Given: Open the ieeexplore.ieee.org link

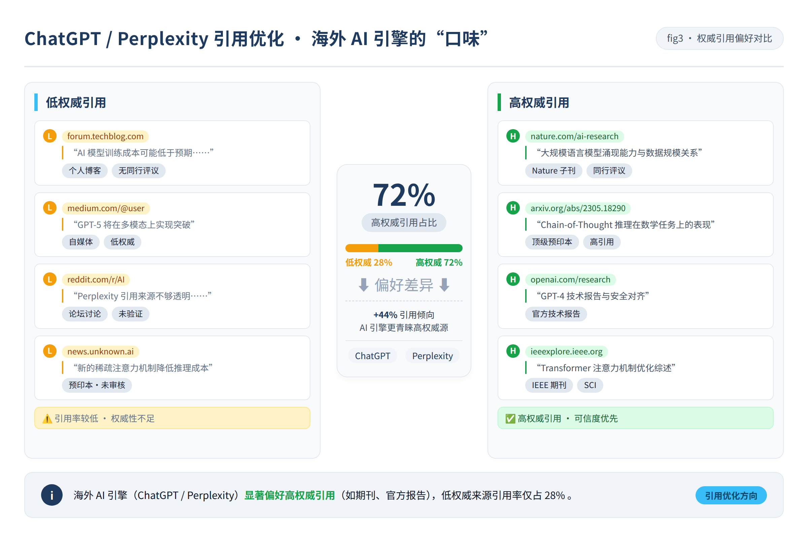Looking at the screenshot, I should [x=566, y=351].
